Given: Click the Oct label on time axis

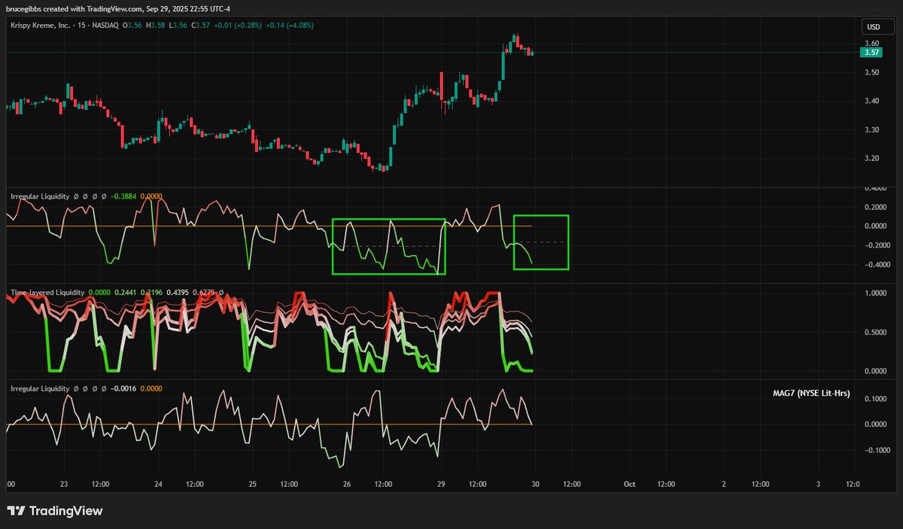Looking at the screenshot, I should [629, 485].
